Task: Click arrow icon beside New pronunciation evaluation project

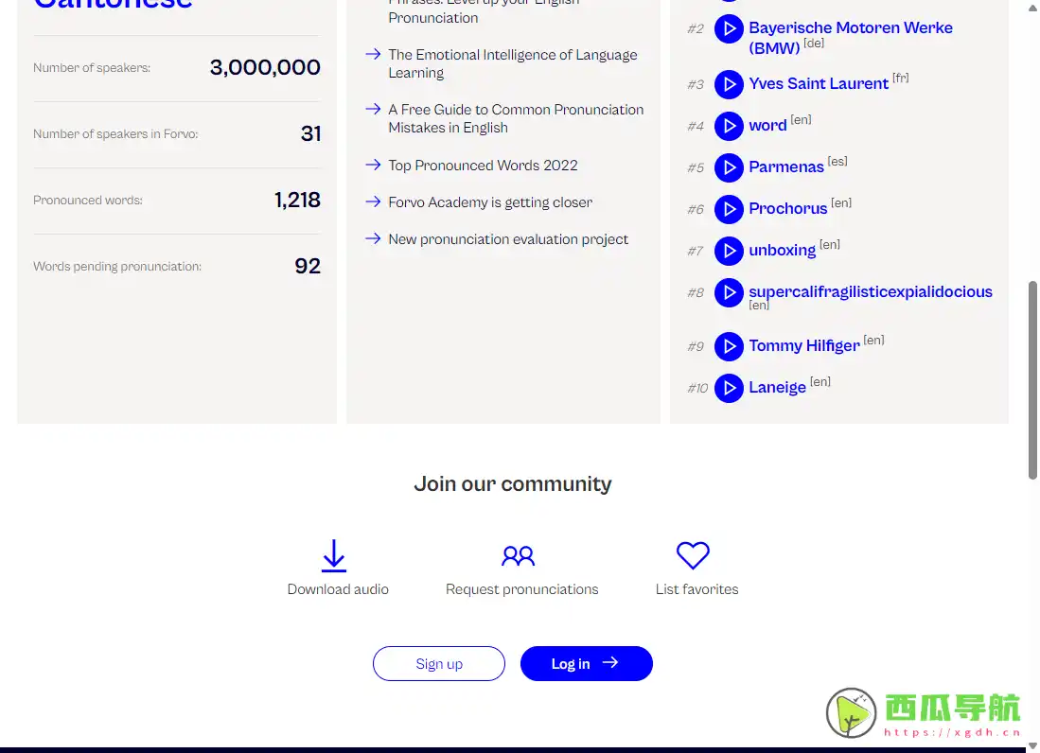Action: click(373, 238)
